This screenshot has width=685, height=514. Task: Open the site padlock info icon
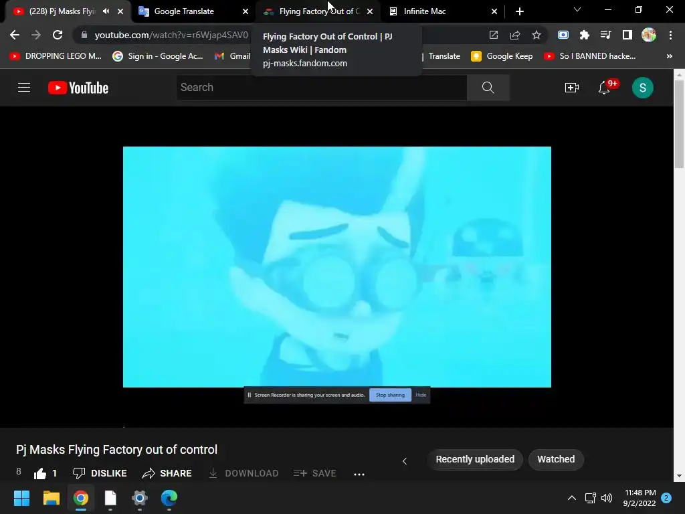[x=84, y=35]
